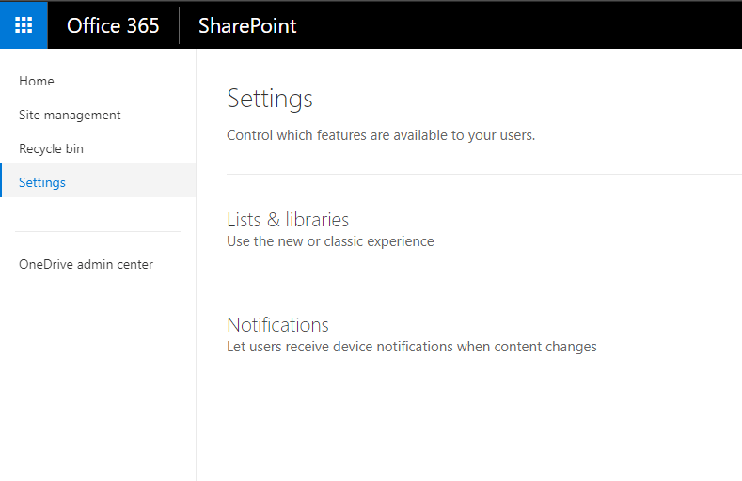Image resolution: width=742 pixels, height=481 pixels.
Task: Click 'Control which features are available' text
Action: click(x=381, y=135)
